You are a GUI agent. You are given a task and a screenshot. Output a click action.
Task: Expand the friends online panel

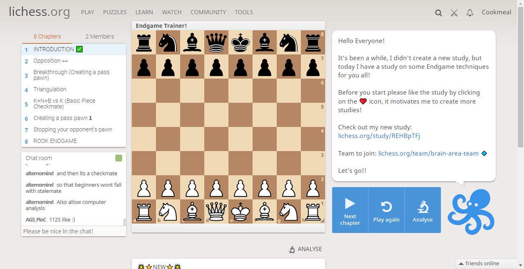click(487, 263)
